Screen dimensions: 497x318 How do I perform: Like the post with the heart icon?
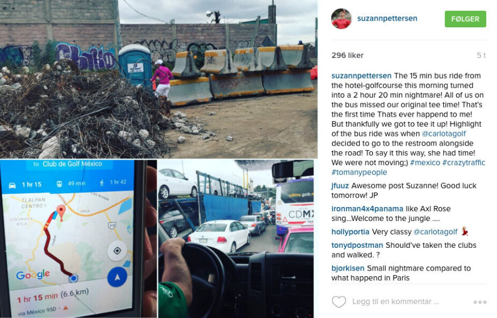339,301
